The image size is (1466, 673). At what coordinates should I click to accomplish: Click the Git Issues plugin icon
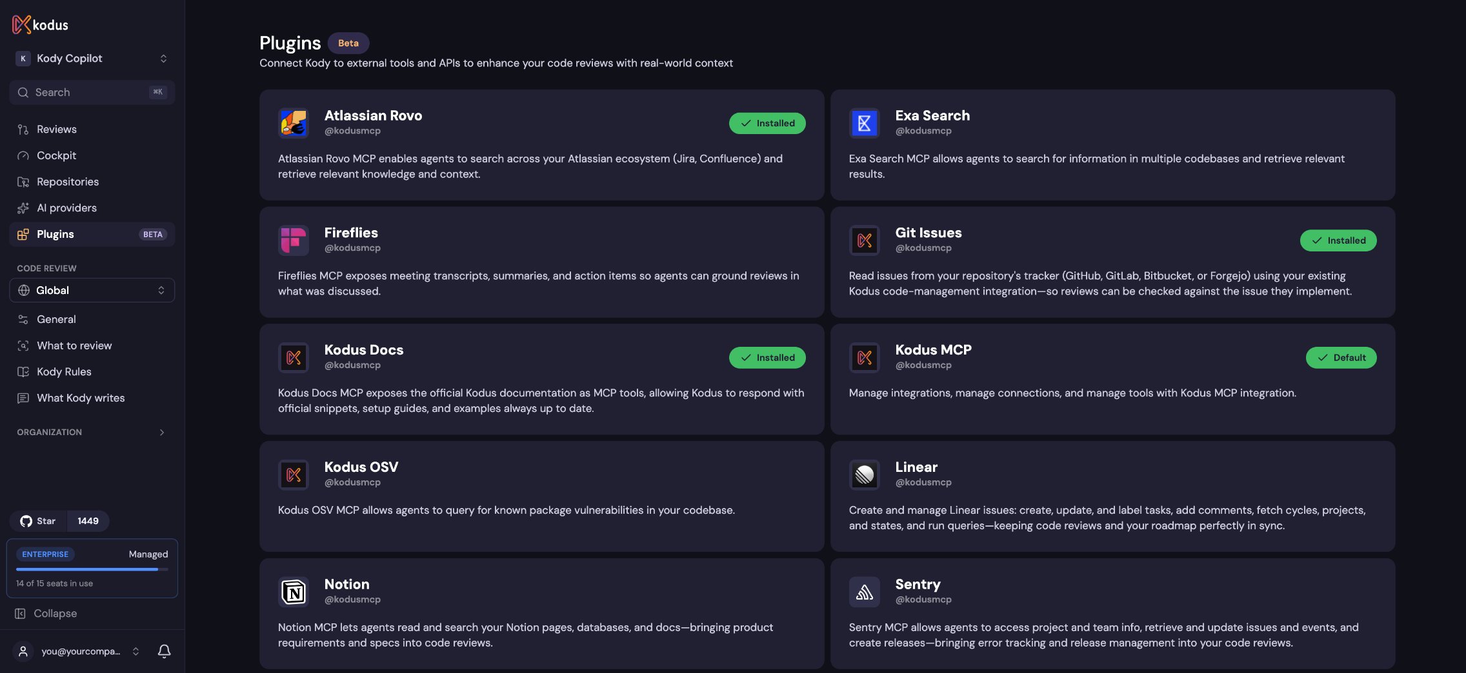coord(865,240)
